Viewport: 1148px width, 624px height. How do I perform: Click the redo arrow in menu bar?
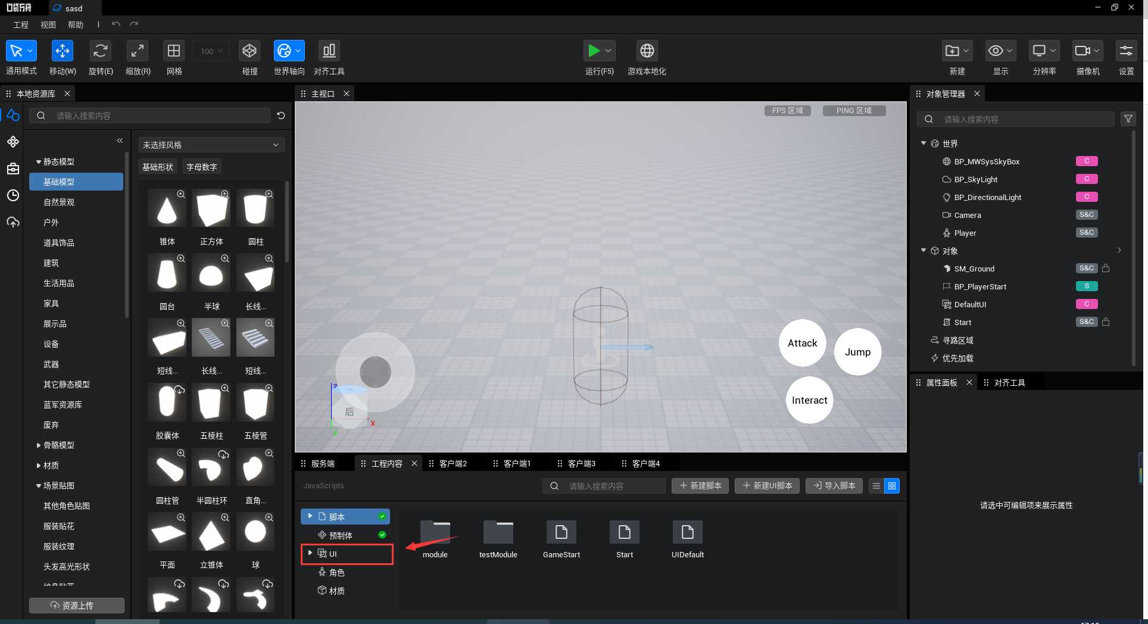tap(134, 24)
